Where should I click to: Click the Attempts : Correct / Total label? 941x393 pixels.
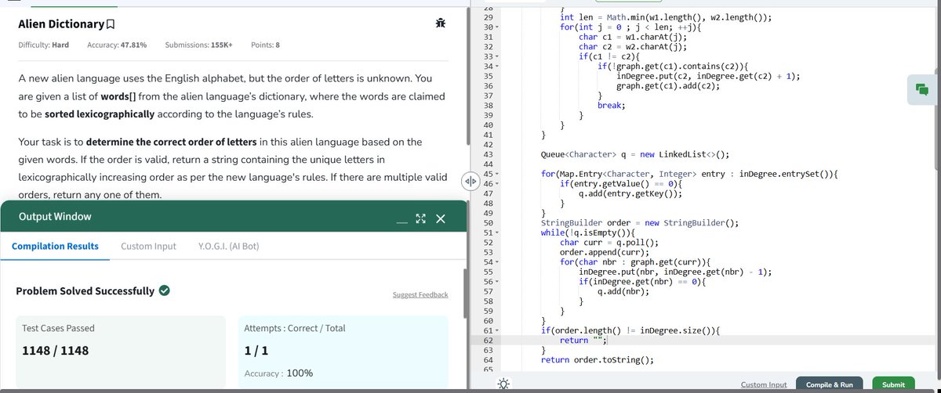295,328
